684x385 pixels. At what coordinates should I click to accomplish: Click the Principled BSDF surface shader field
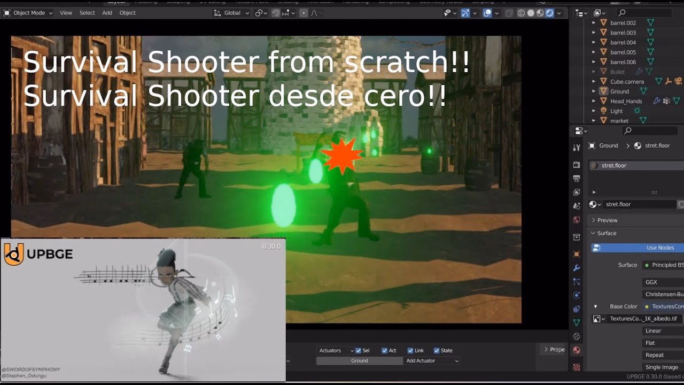664,265
